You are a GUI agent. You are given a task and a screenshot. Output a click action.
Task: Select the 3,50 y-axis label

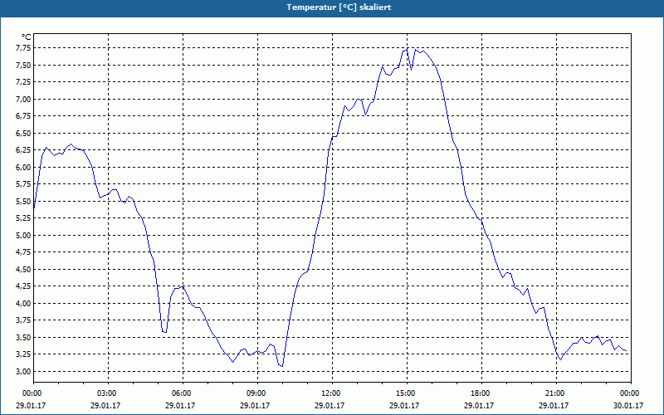[24, 338]
